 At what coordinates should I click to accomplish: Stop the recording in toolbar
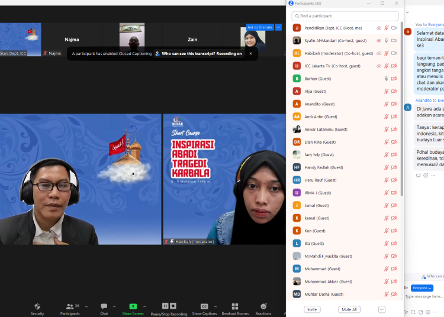(x=173, y=306)
